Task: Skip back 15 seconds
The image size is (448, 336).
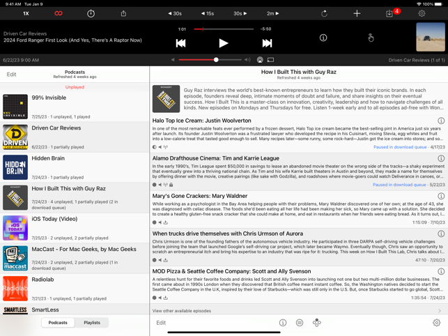Action: coord(208,13)
